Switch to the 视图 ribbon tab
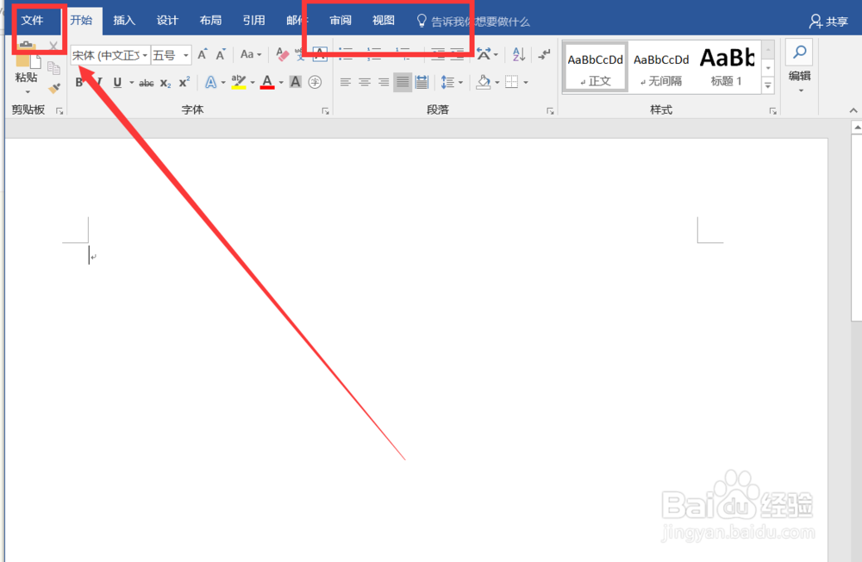 (x=384, y=21)
